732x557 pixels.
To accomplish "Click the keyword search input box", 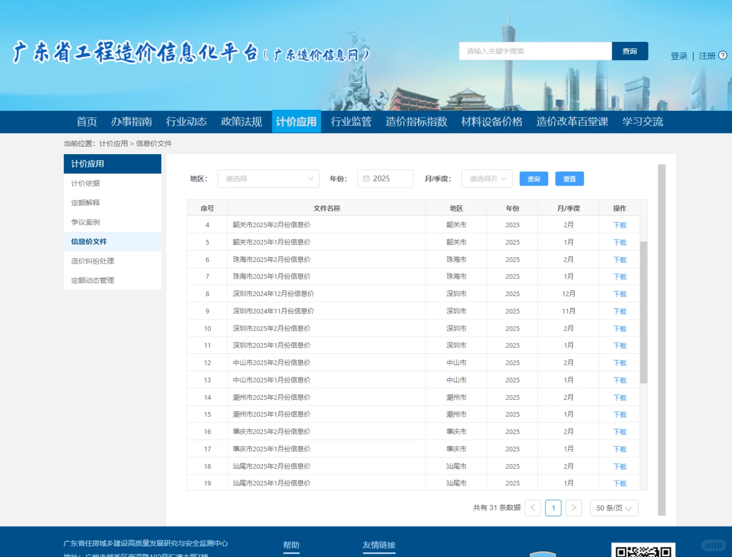I will click(535, 51).
